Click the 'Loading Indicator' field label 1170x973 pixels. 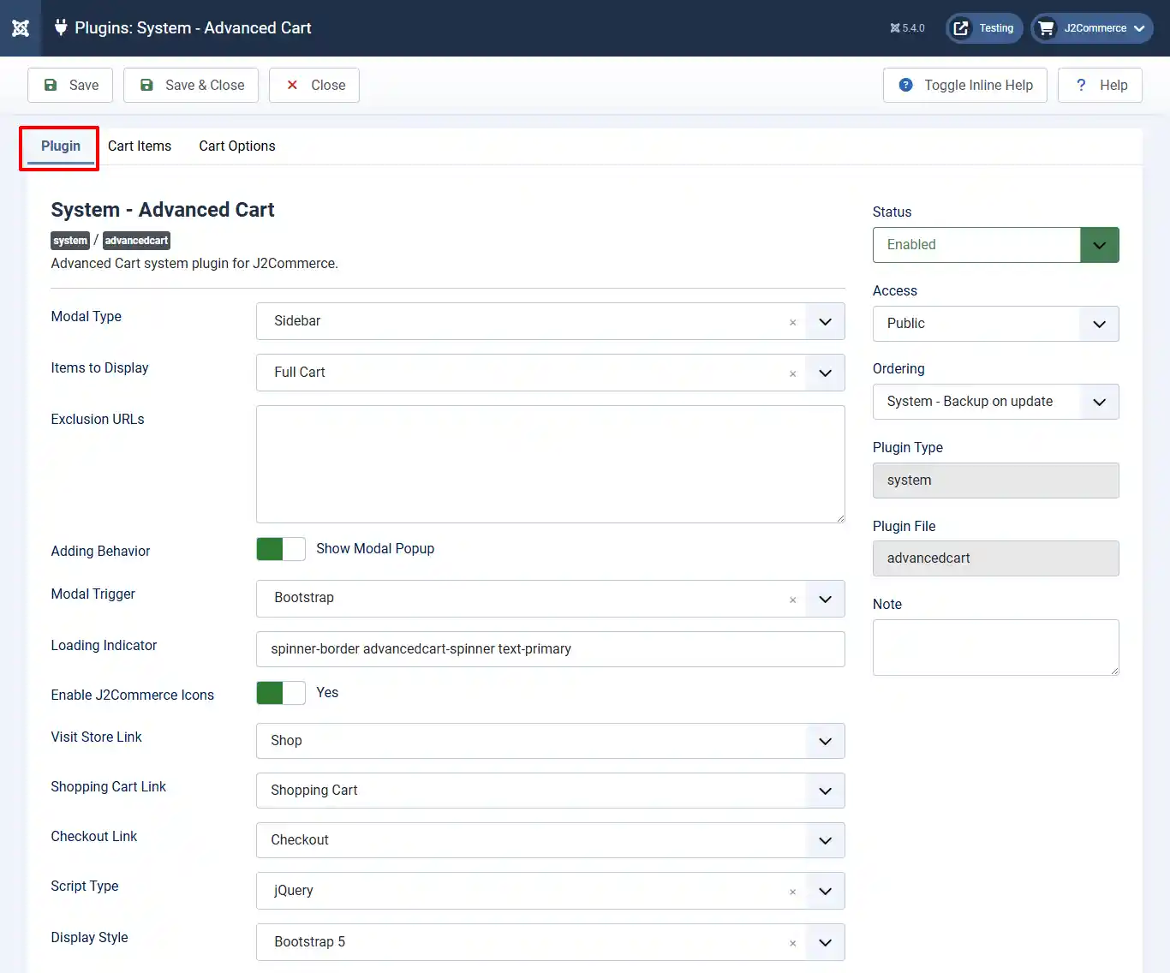click(104, 646)
